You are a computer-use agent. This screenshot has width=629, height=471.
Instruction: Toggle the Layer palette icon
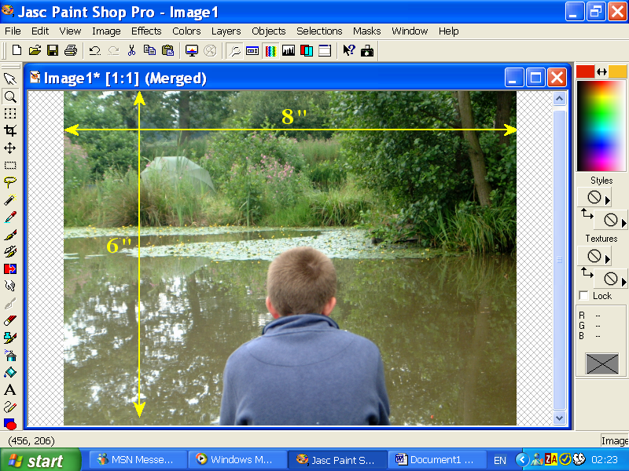point(307,50)
